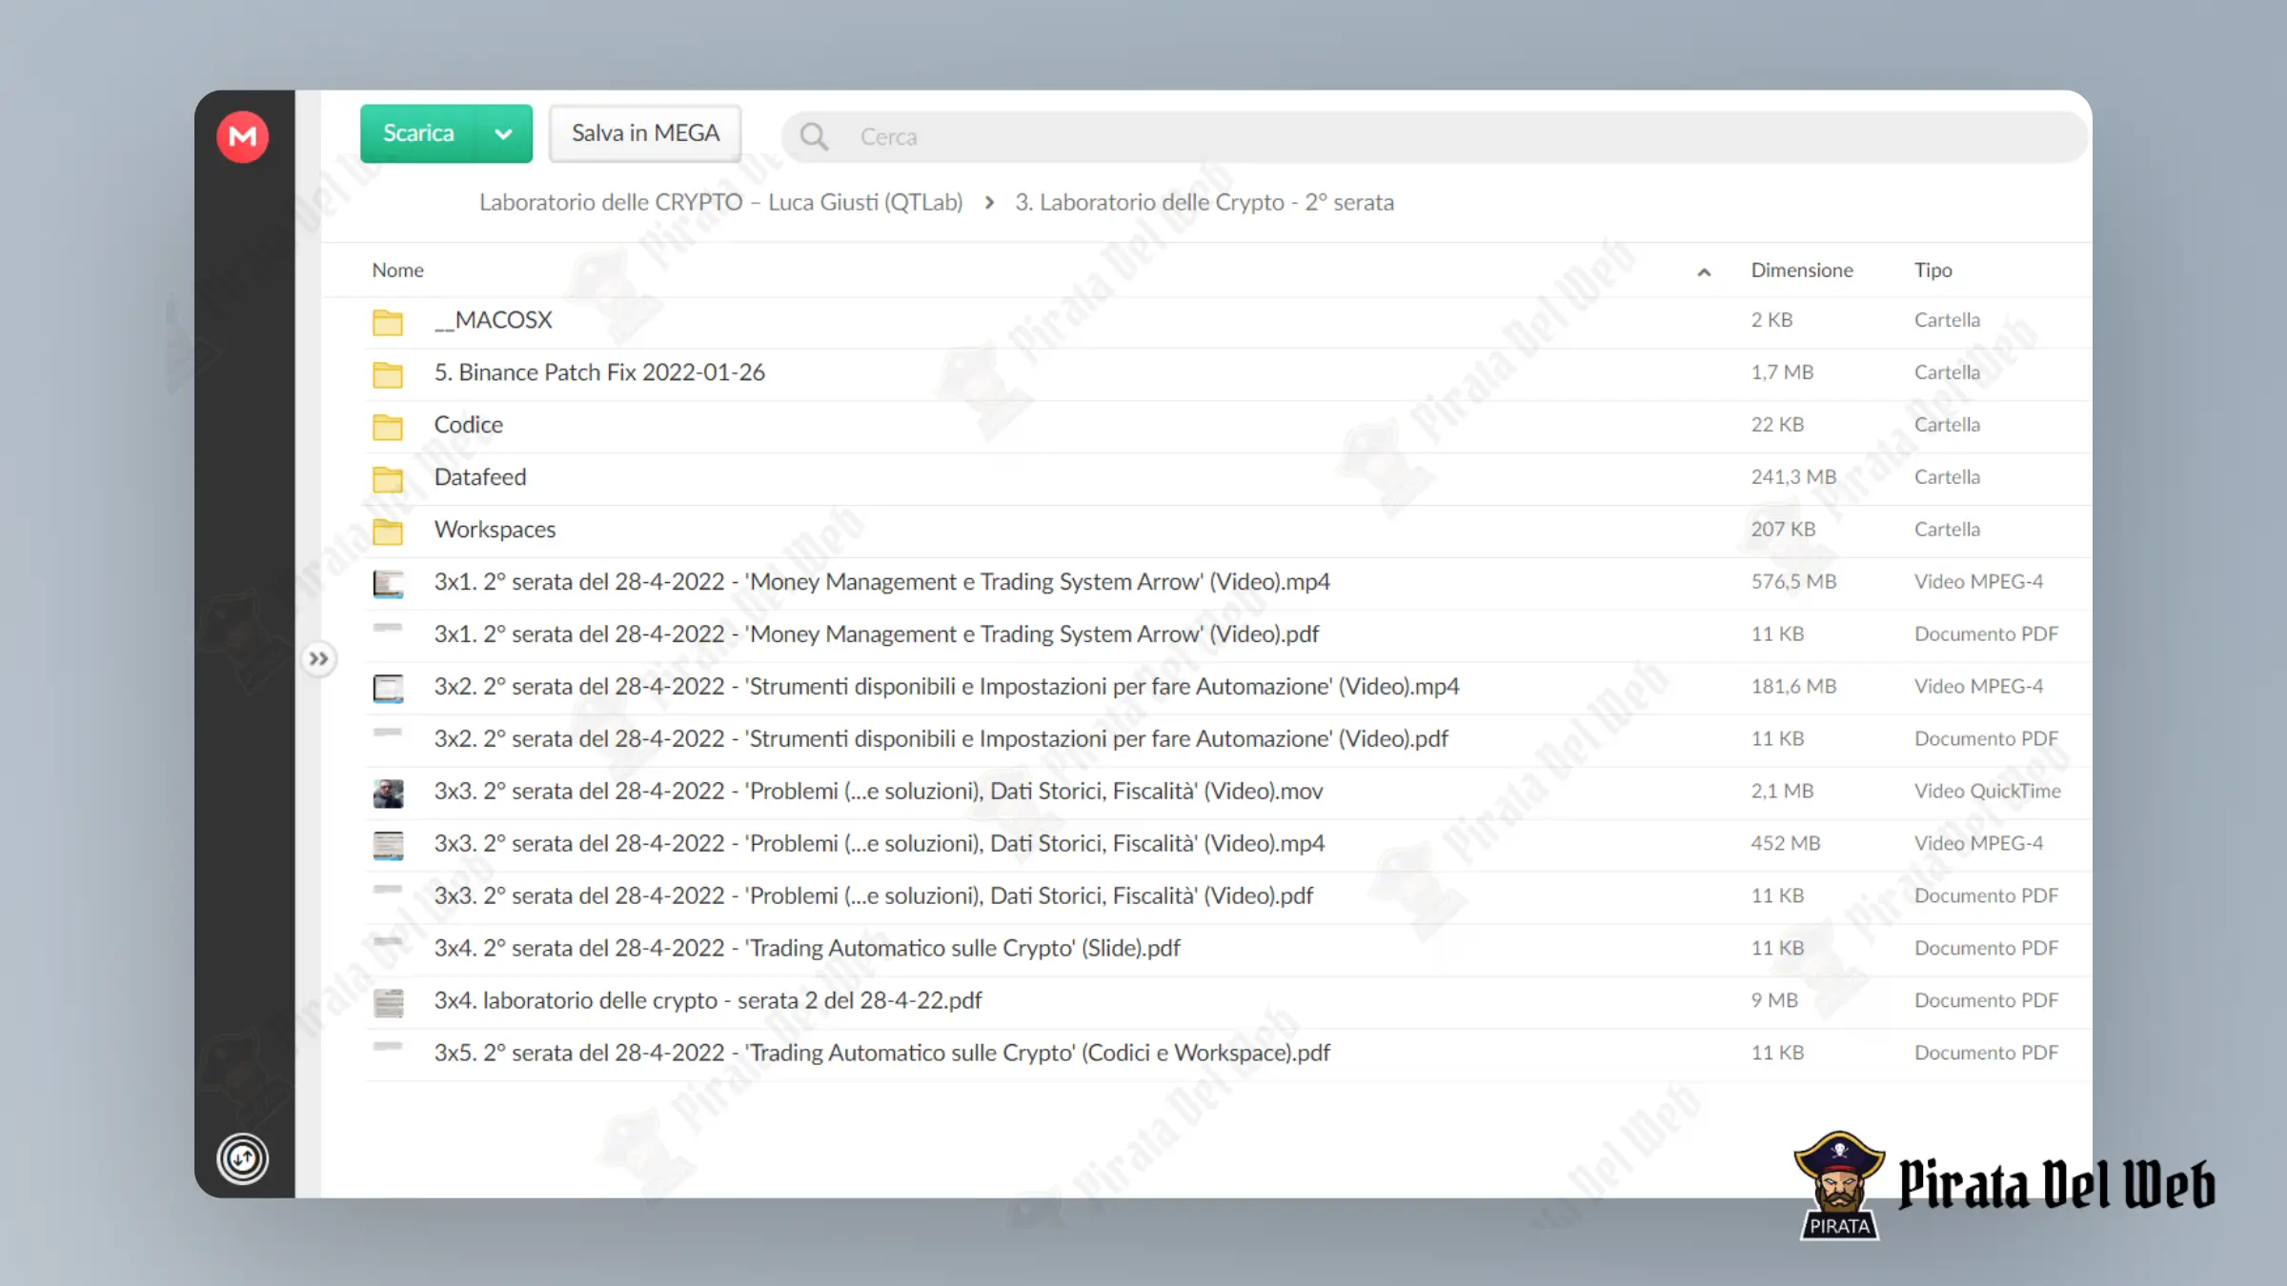2287x1286 pixels.
Task: Click the Datafeed folder icon
Action: pos(387,479)
